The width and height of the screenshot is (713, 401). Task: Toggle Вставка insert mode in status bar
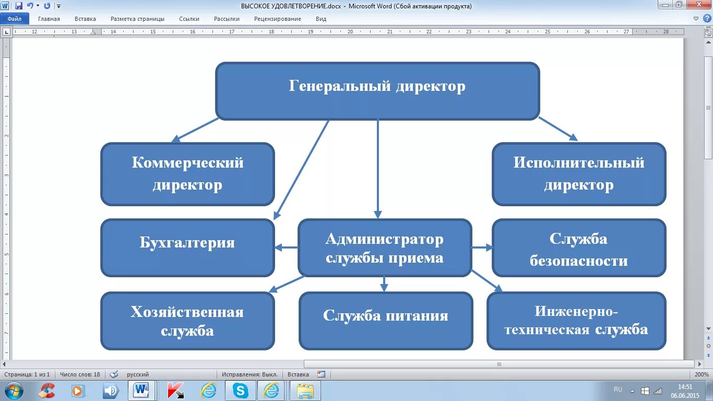(298, 374)
